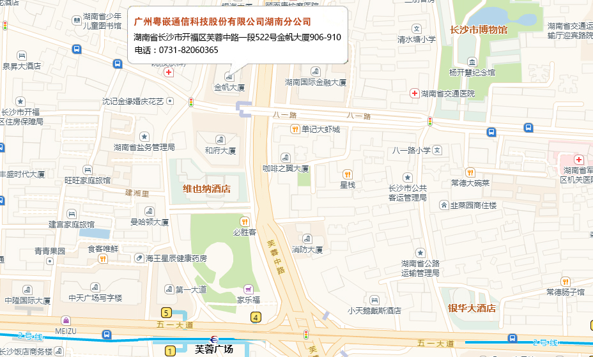Click metro exit number 5 marker
The image size is (593, 357).
tap(166, 313)
